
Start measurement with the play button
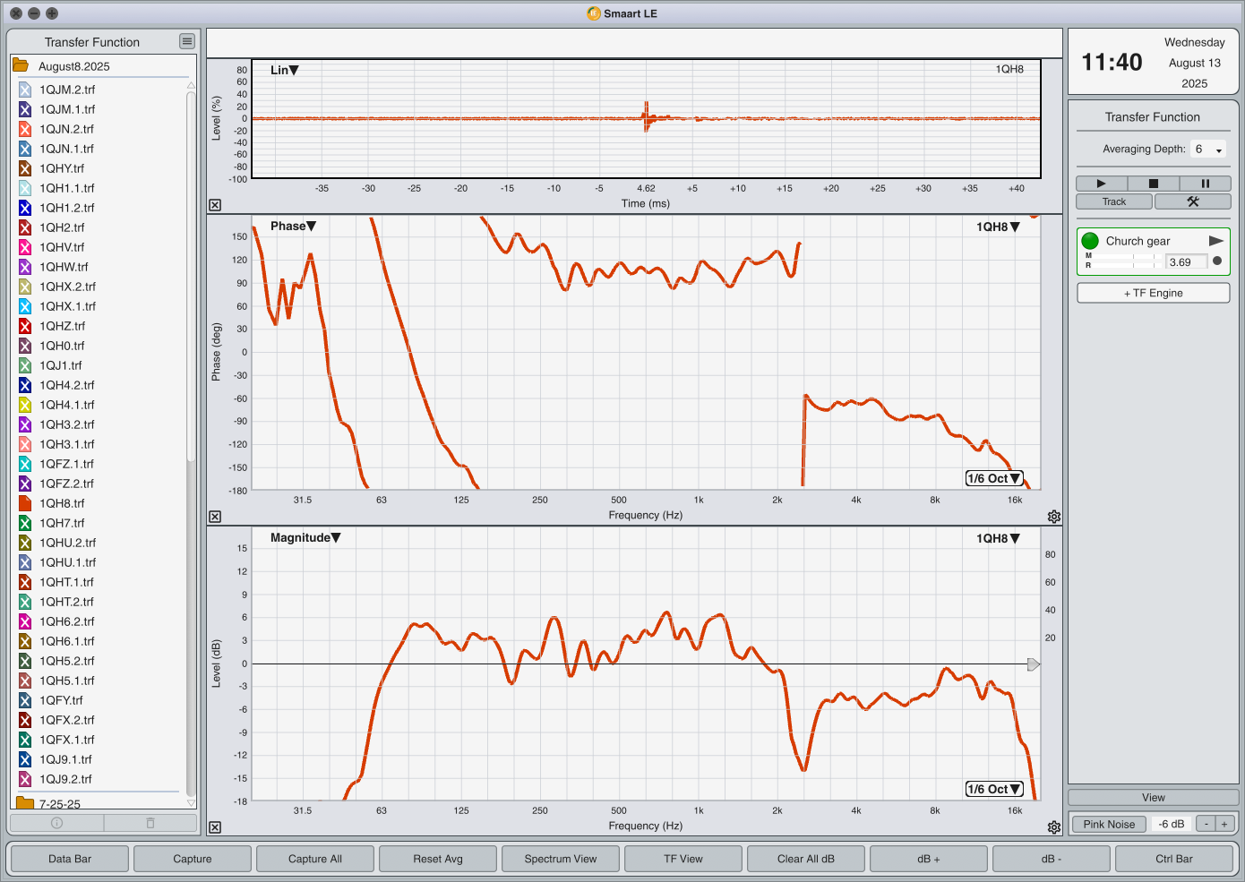(1101, 183)
